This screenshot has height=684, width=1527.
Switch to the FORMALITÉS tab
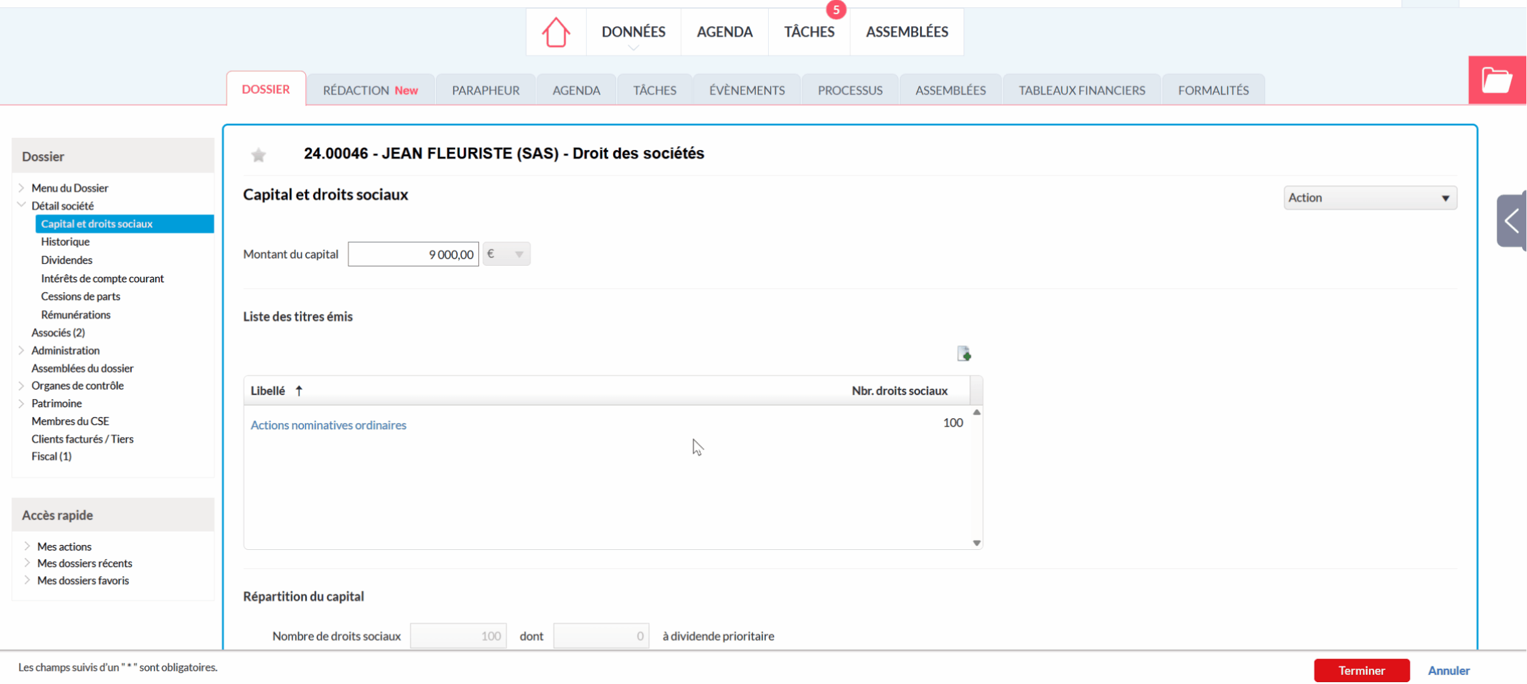[1213, 90]
